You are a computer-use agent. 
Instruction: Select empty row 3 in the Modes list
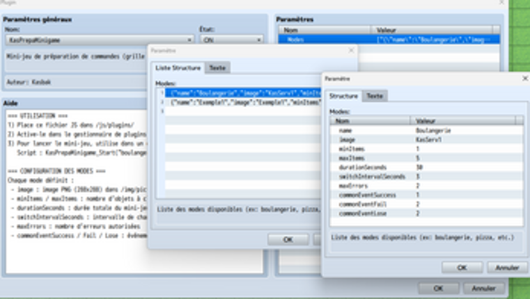point(242,111)
